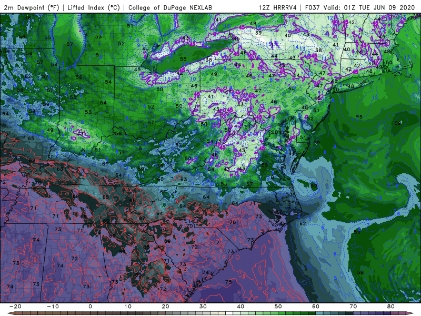Click the 'F037 Valid: 01Z TUE JUN 09 2020' text
Screen dimensions: 421x316
point(360,7)
